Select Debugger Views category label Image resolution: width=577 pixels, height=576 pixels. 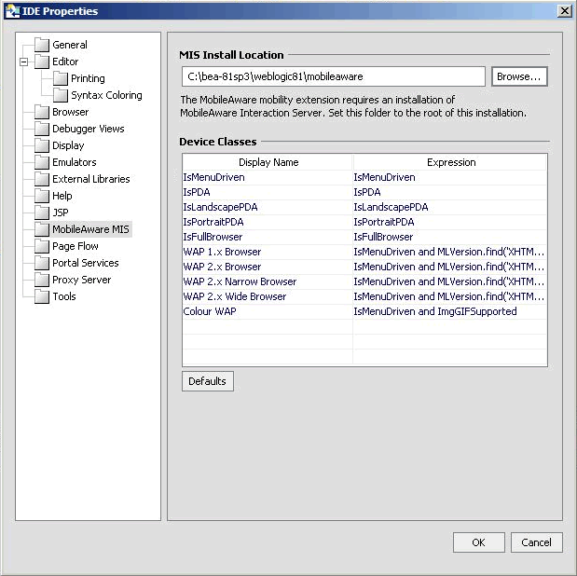click(x=89, y=129)
